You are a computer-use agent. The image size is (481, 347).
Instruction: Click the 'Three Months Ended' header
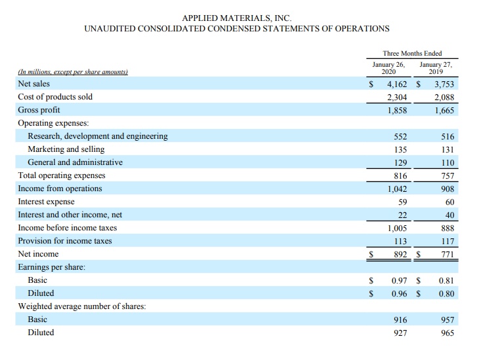(x=412, y=53)
